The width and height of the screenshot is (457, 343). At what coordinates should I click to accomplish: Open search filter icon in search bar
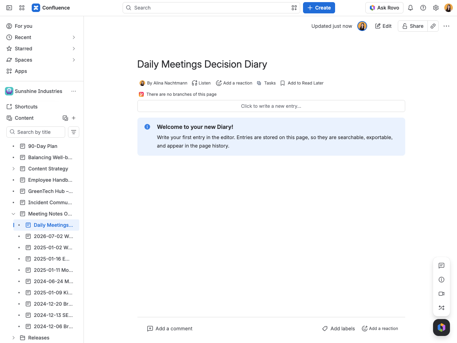(294, 8)
